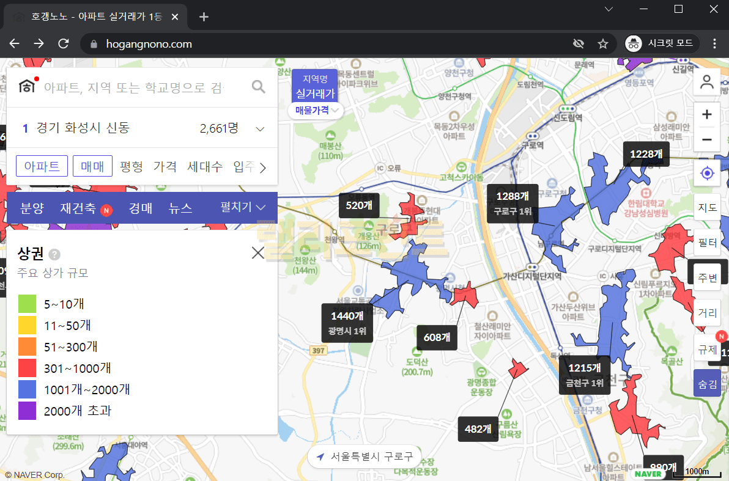Zoom in the map with plus button
Image resolution: width=729 pixels, height=481 pixels.
(x=707, y=114)
